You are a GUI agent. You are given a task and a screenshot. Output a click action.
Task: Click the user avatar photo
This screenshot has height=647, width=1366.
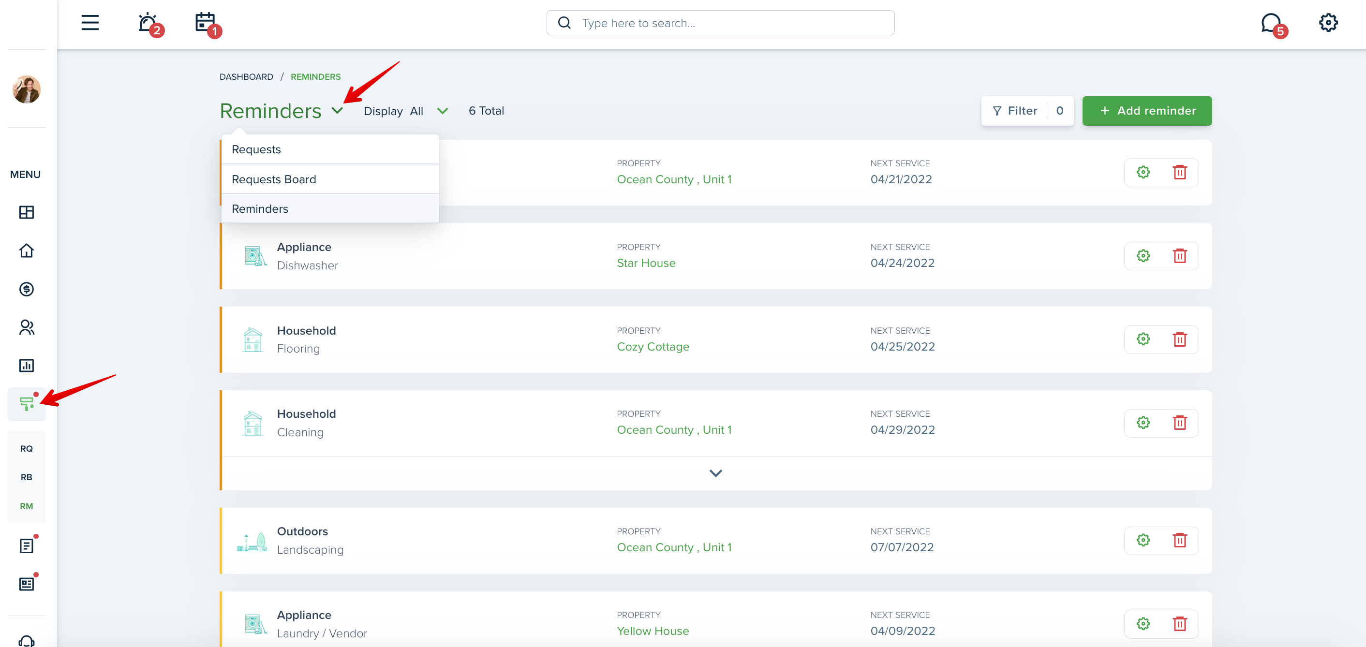click(26, 89)
